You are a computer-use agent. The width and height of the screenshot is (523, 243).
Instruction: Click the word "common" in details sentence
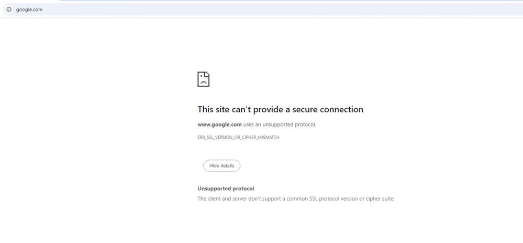pyautogui.click(x=296, y=199)
